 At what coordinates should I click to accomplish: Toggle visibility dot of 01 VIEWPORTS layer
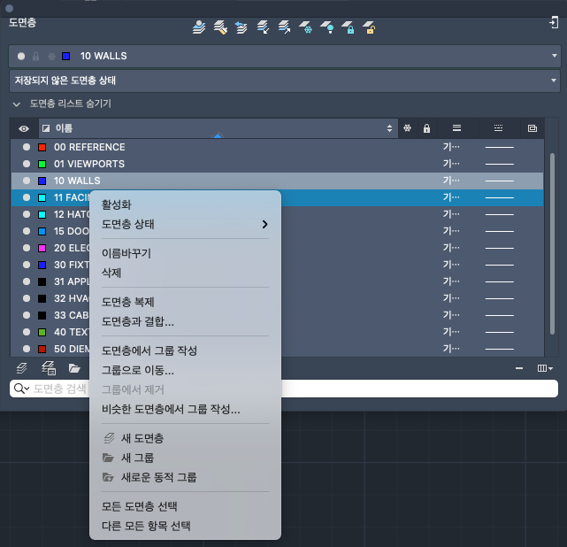click(27, 164)
